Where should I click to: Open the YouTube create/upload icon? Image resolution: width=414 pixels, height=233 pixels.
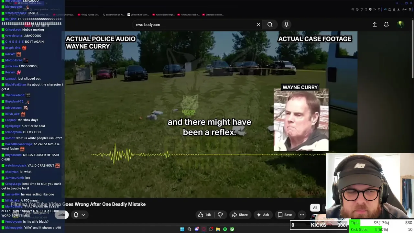[x=375, y=25]
